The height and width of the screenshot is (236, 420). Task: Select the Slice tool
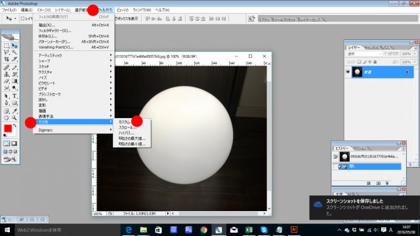click(14, 59)
